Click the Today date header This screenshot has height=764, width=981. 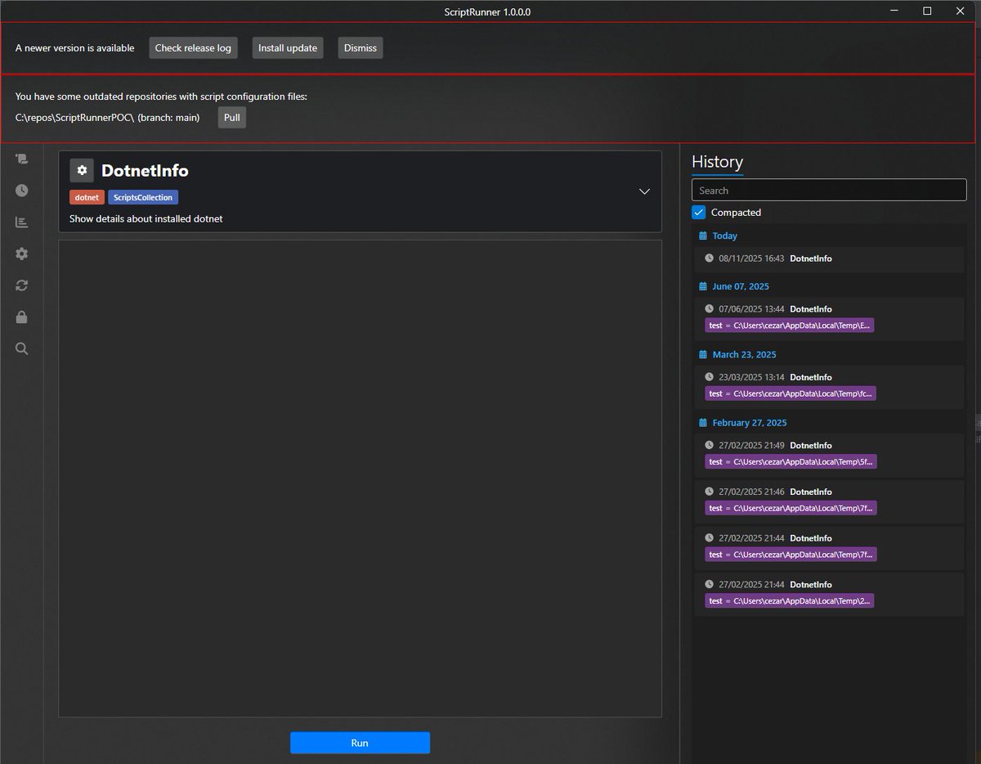pos(725,236)
